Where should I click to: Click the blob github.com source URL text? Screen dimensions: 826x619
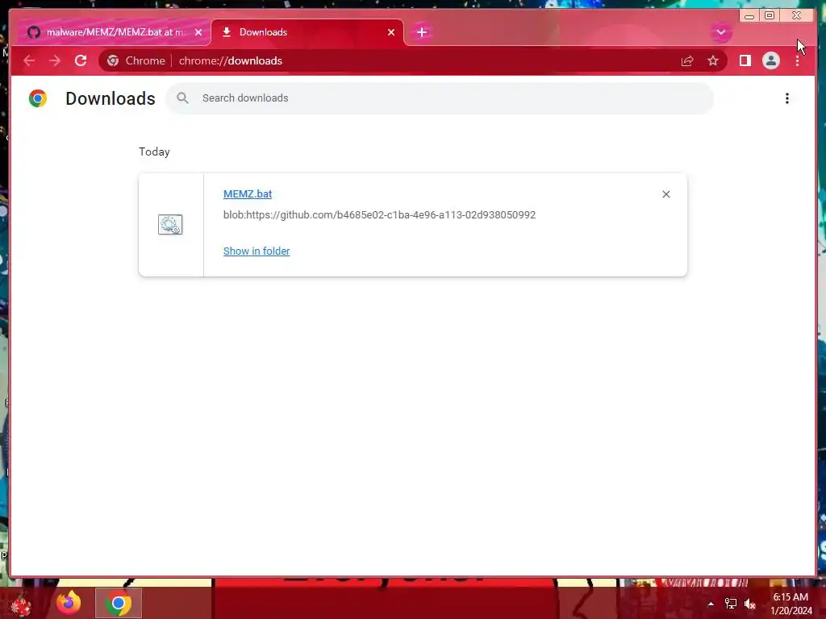point(379,214)
